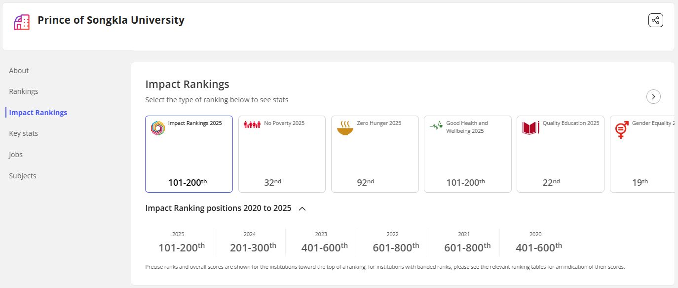Collapse Impact Ranking positions chevron
This screenshot has height=288, width=678.
click(x=302, y=208)
